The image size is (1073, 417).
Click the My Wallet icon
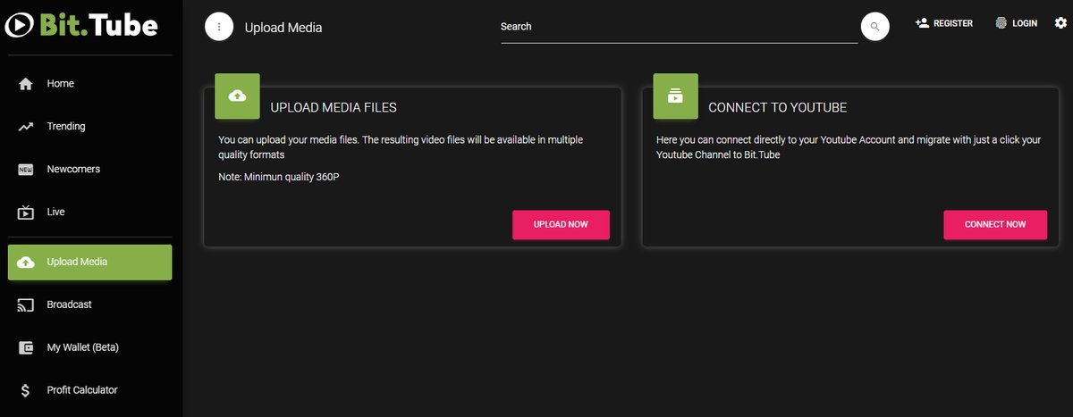click(x=26, y=347)
